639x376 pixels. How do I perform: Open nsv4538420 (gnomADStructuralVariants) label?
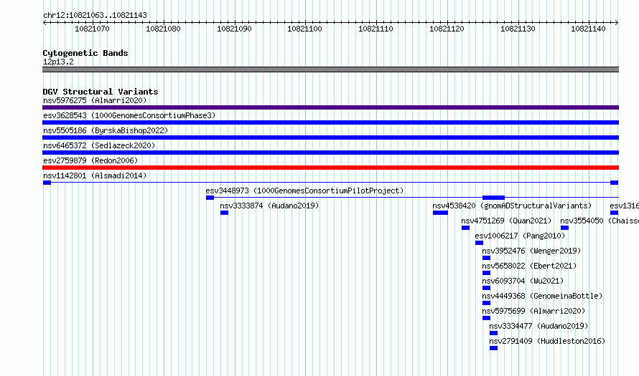point(512,206)
